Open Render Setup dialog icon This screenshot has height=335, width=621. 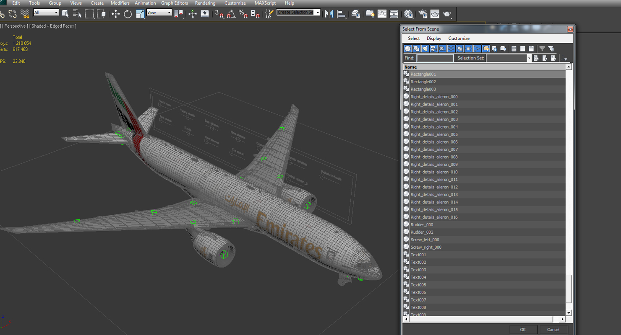(x=423, y=14)
